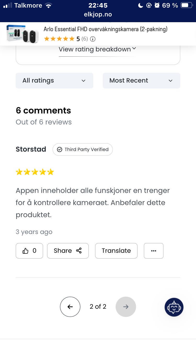Tap the rating info circle icon
Image resolution: width=196 pixels, height=348 pixels.
[93, 39]
